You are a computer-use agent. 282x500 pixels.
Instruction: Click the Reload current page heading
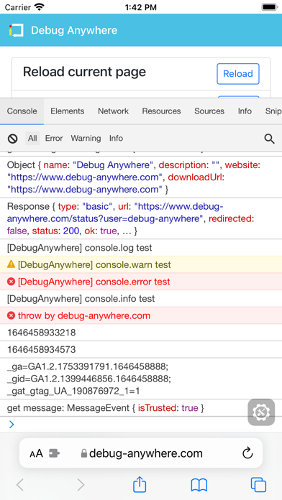pos(84,72)
